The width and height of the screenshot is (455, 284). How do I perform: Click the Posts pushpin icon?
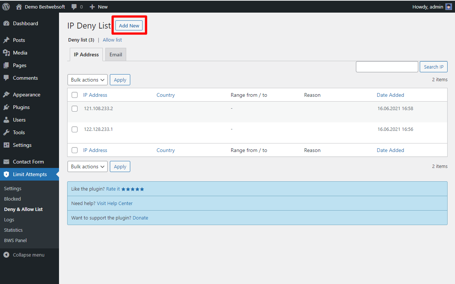[6, 40]
